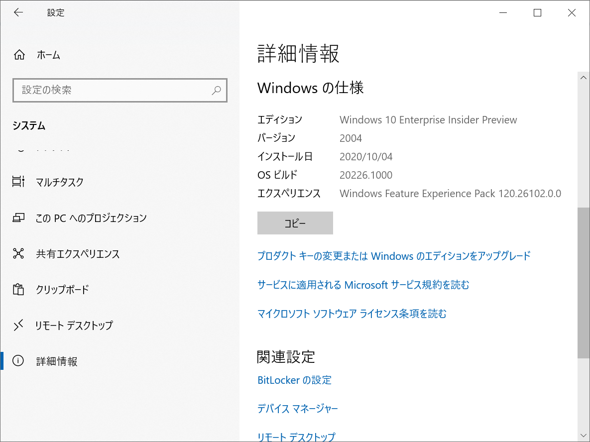
Task: Open リモート デスクトップ related settings link
Action: click(x=296, y=437)
